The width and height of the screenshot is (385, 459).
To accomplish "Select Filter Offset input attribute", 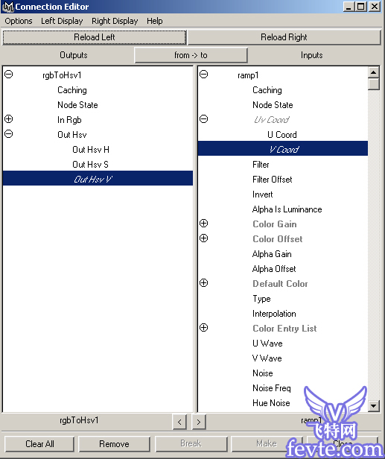I will [272, 180].
